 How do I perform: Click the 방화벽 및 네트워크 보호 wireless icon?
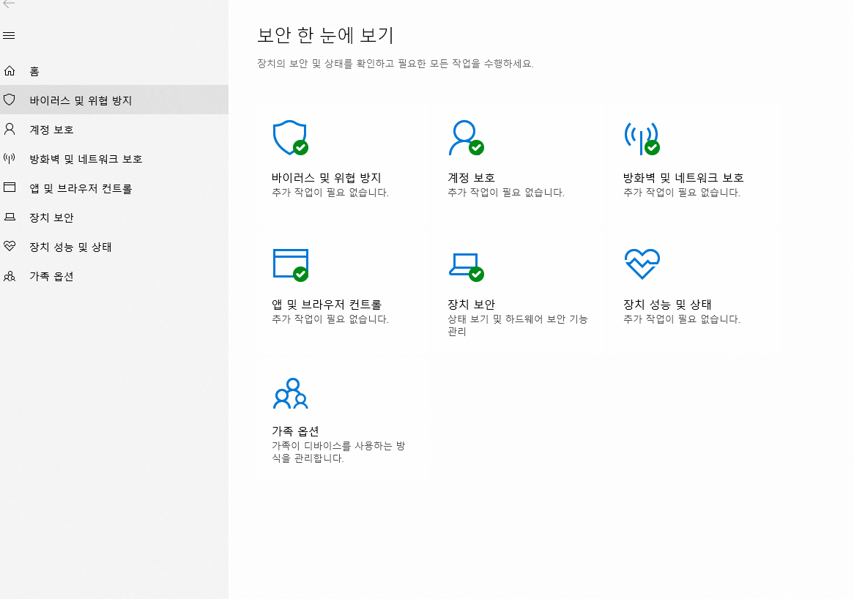coord(642,139)
